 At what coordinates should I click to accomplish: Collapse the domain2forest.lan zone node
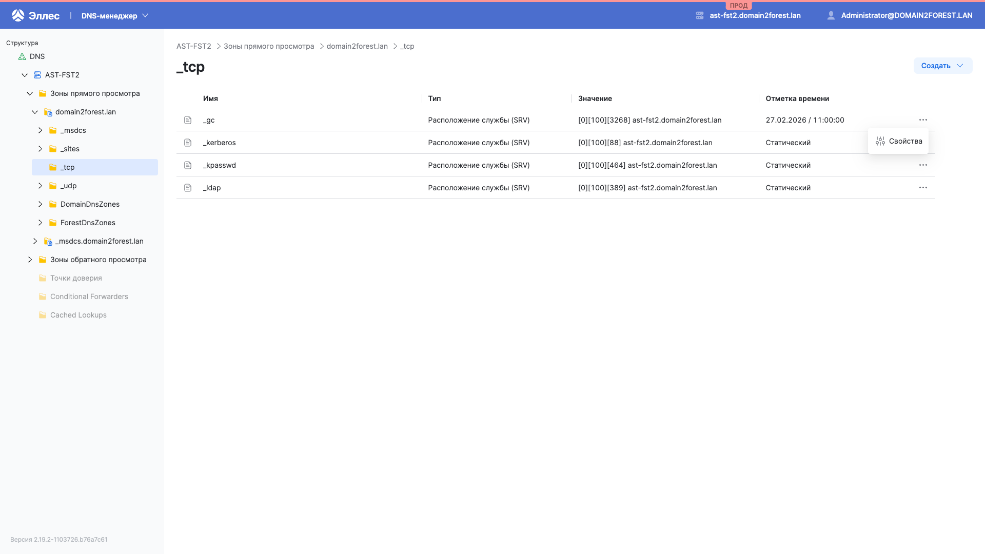(35, 112)
